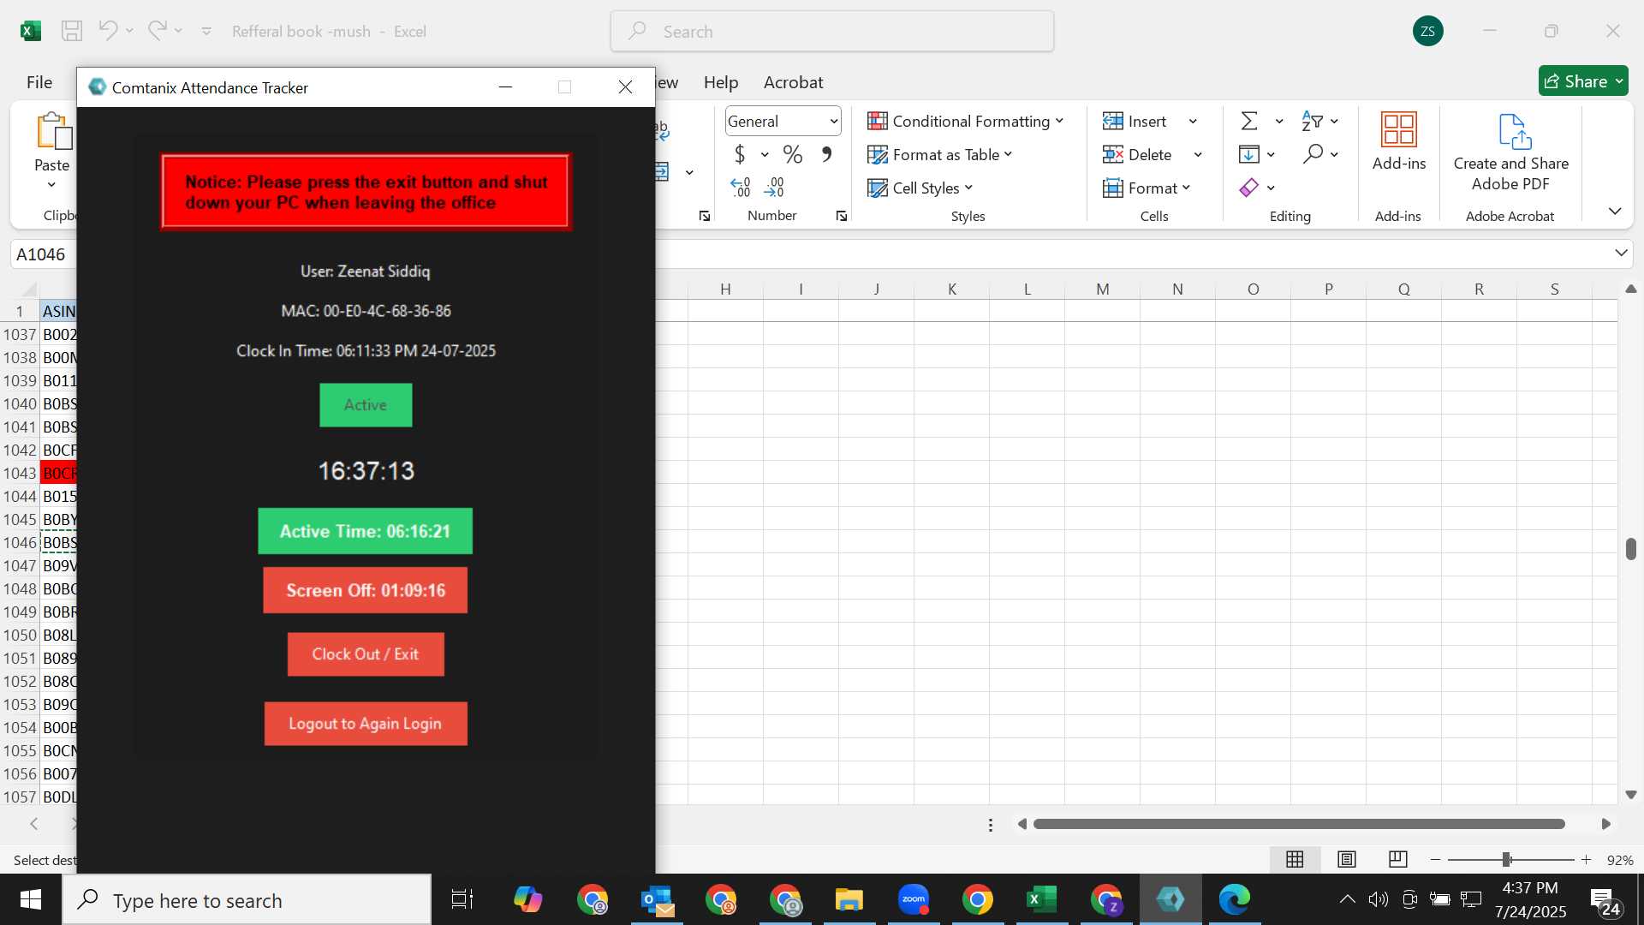Click the Windows Start button
Screen dimensions: 1644x925
coord(31,900)
